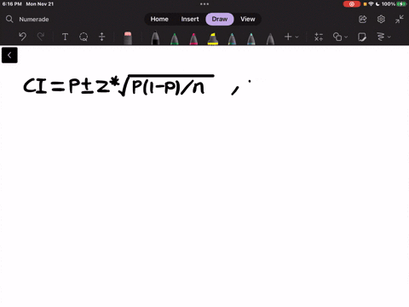
Task: Collapse full screen with arrows icon
Action: click(400, 19)
